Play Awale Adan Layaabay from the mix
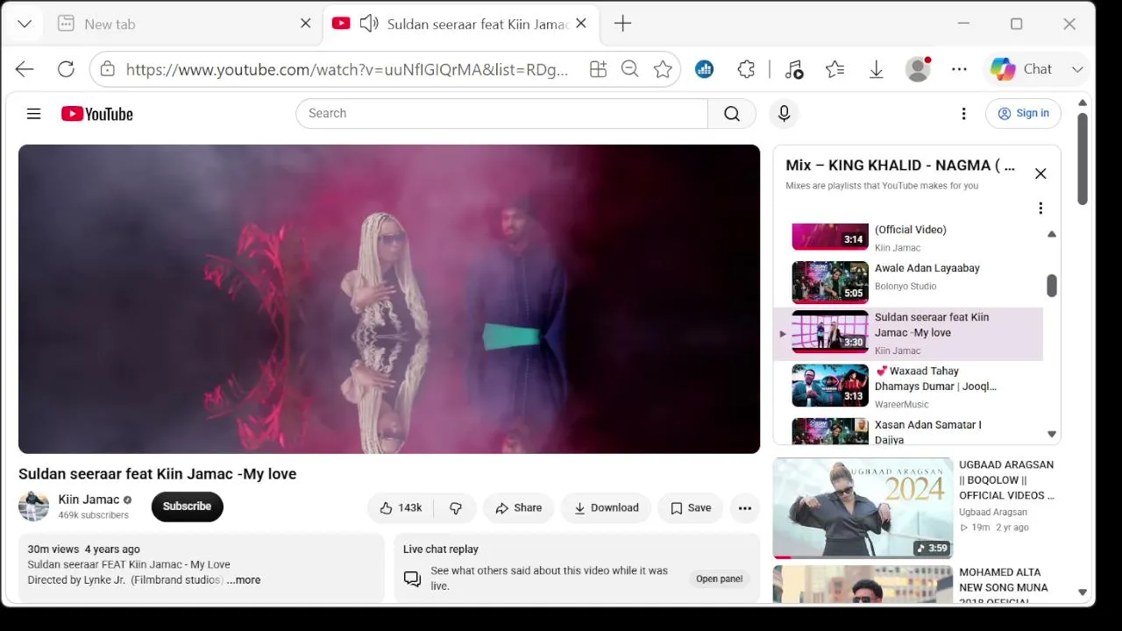 [908, 281]
